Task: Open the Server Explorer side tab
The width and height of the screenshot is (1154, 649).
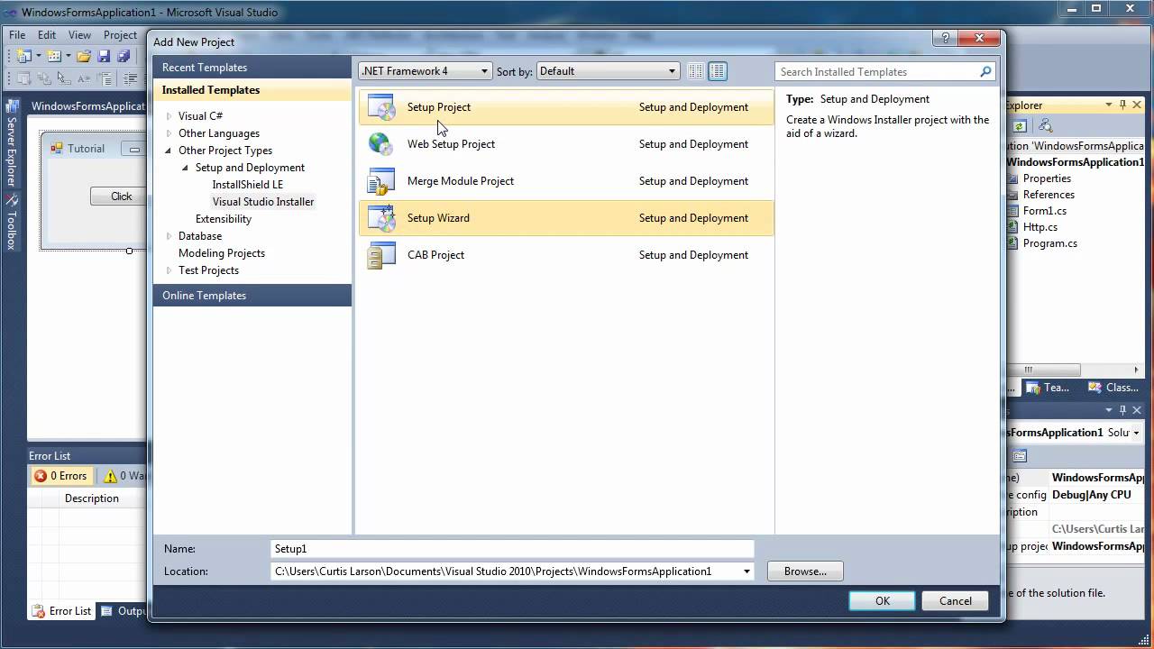Action: point(12,143)
